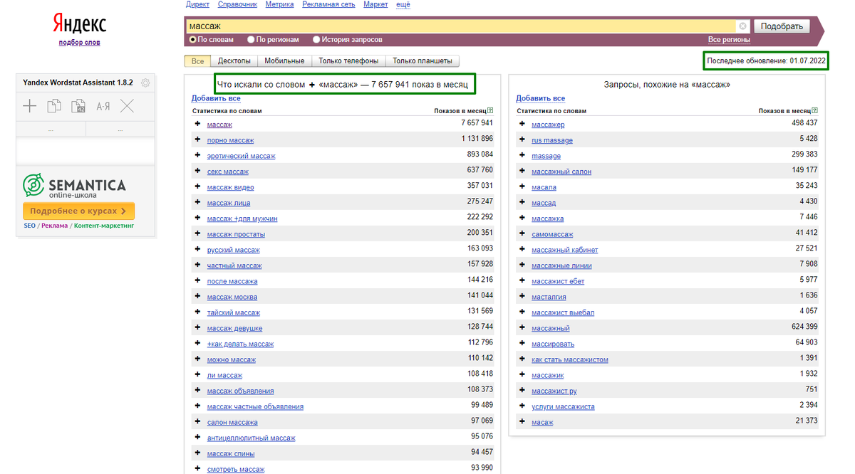Open help icon beside left 'Показов в месяц'
The height and width of the screenshot is (474, 855).
click(x=490, y=111)
